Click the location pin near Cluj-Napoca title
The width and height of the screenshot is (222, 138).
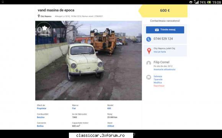coord(39,16)
